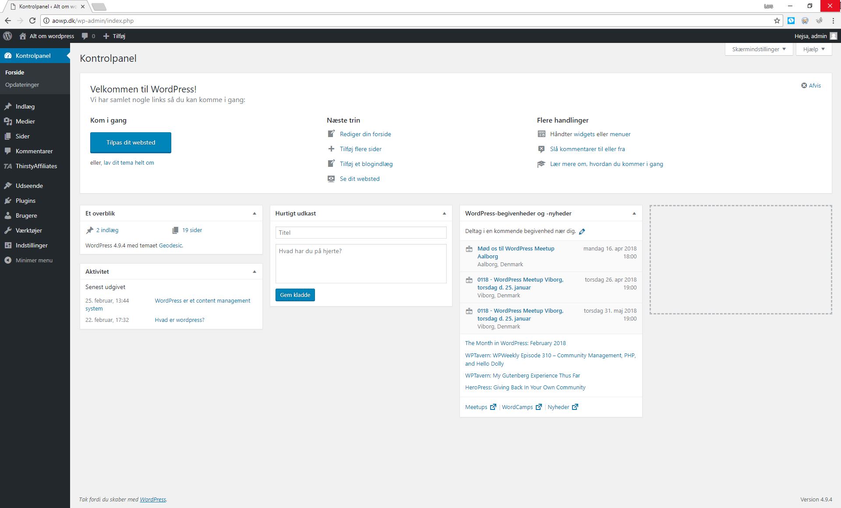This screenshot has height=508, width=841.
Task: Click the Titel input field
Action: click(360, 233)
